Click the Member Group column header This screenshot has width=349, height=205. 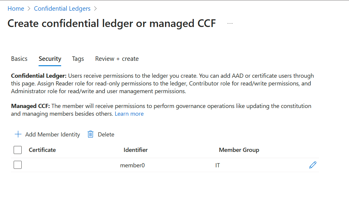click(x=239, y=150)
